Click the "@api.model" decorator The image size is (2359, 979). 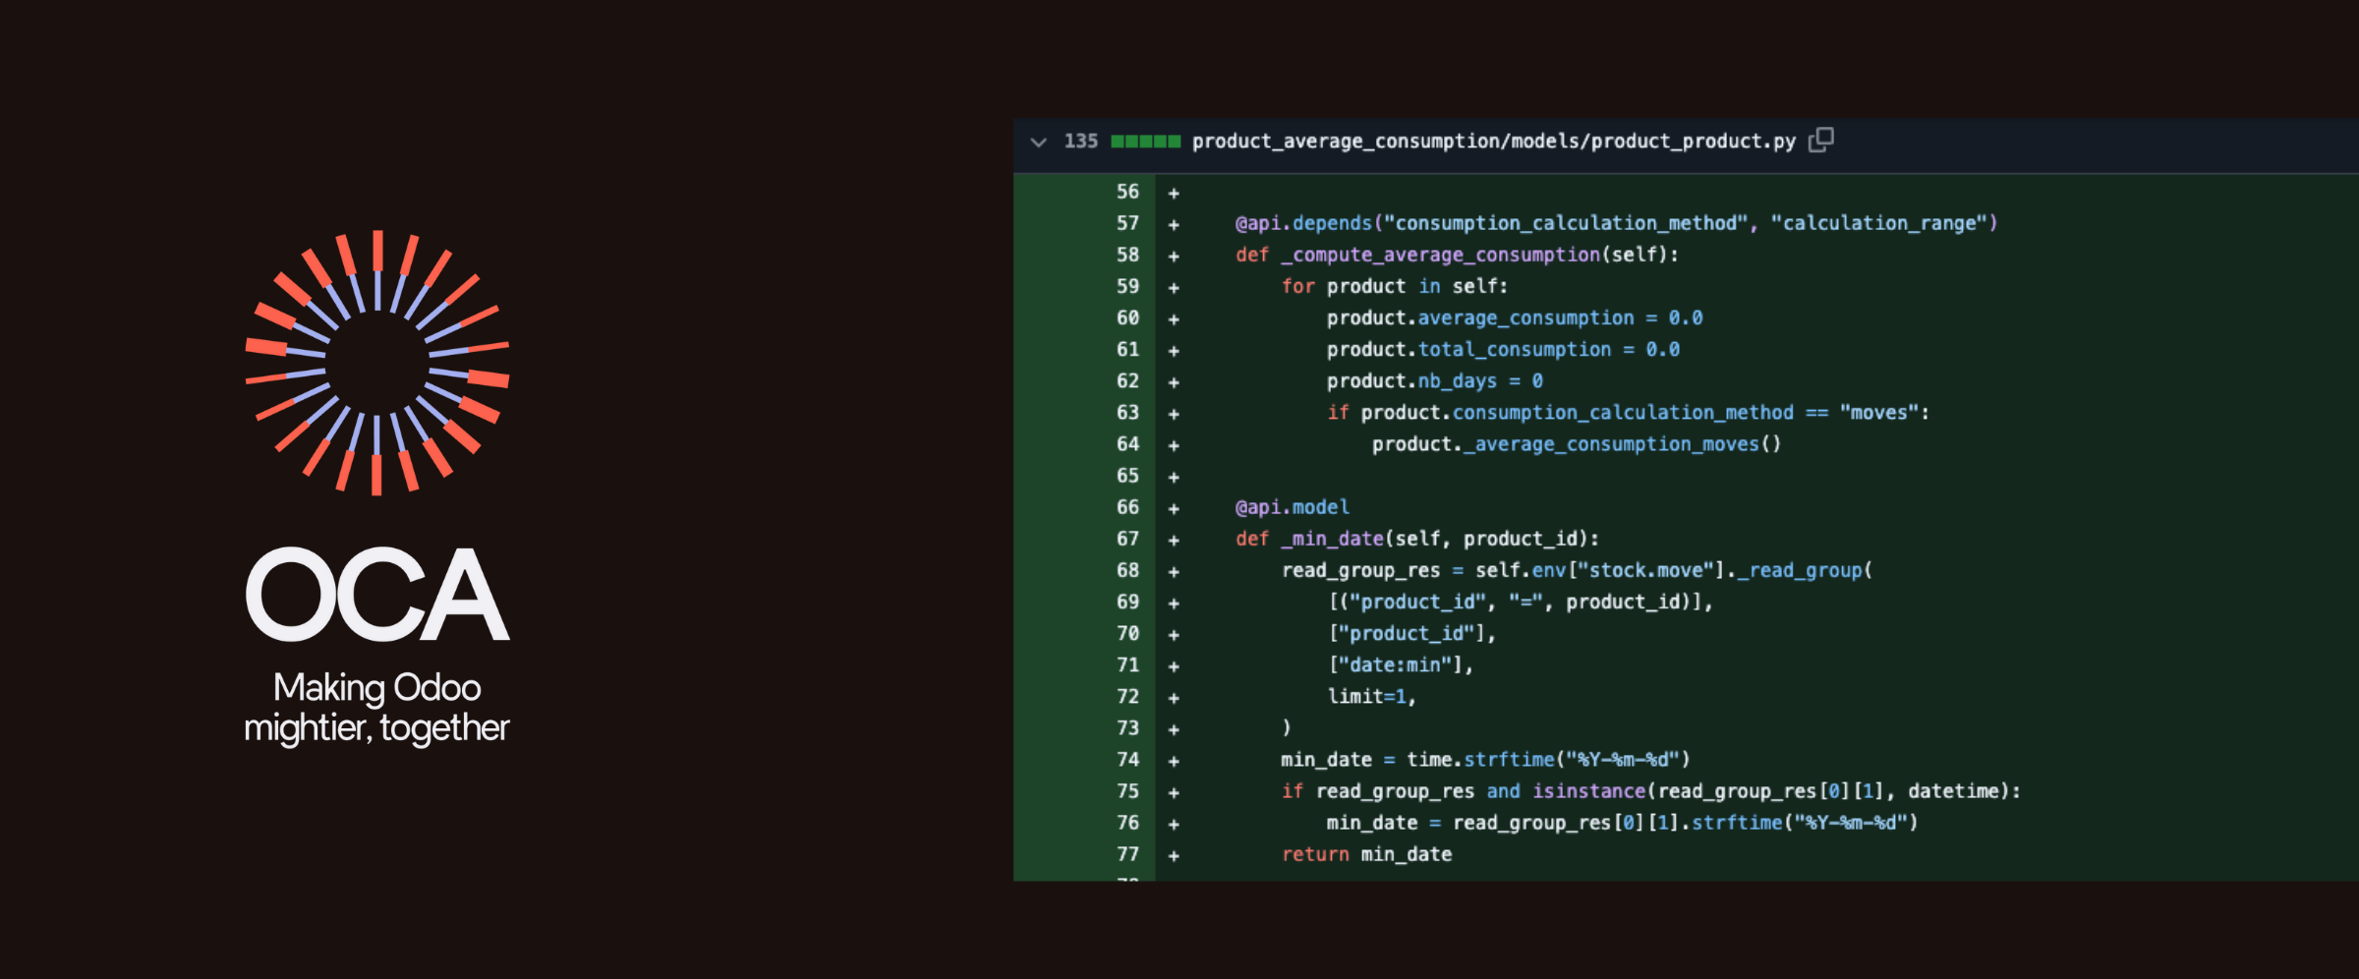coord(1292,507)
